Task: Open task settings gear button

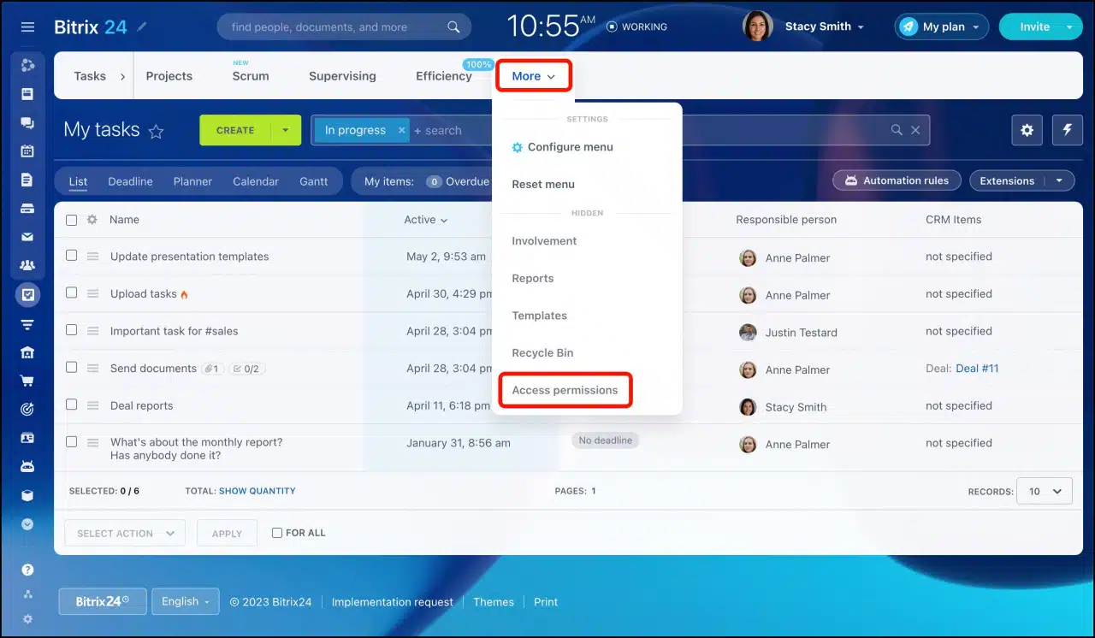Action: pos(1027,130)
